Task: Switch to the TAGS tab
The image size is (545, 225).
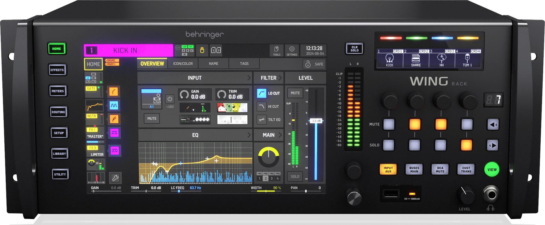Action: [244, 64]
